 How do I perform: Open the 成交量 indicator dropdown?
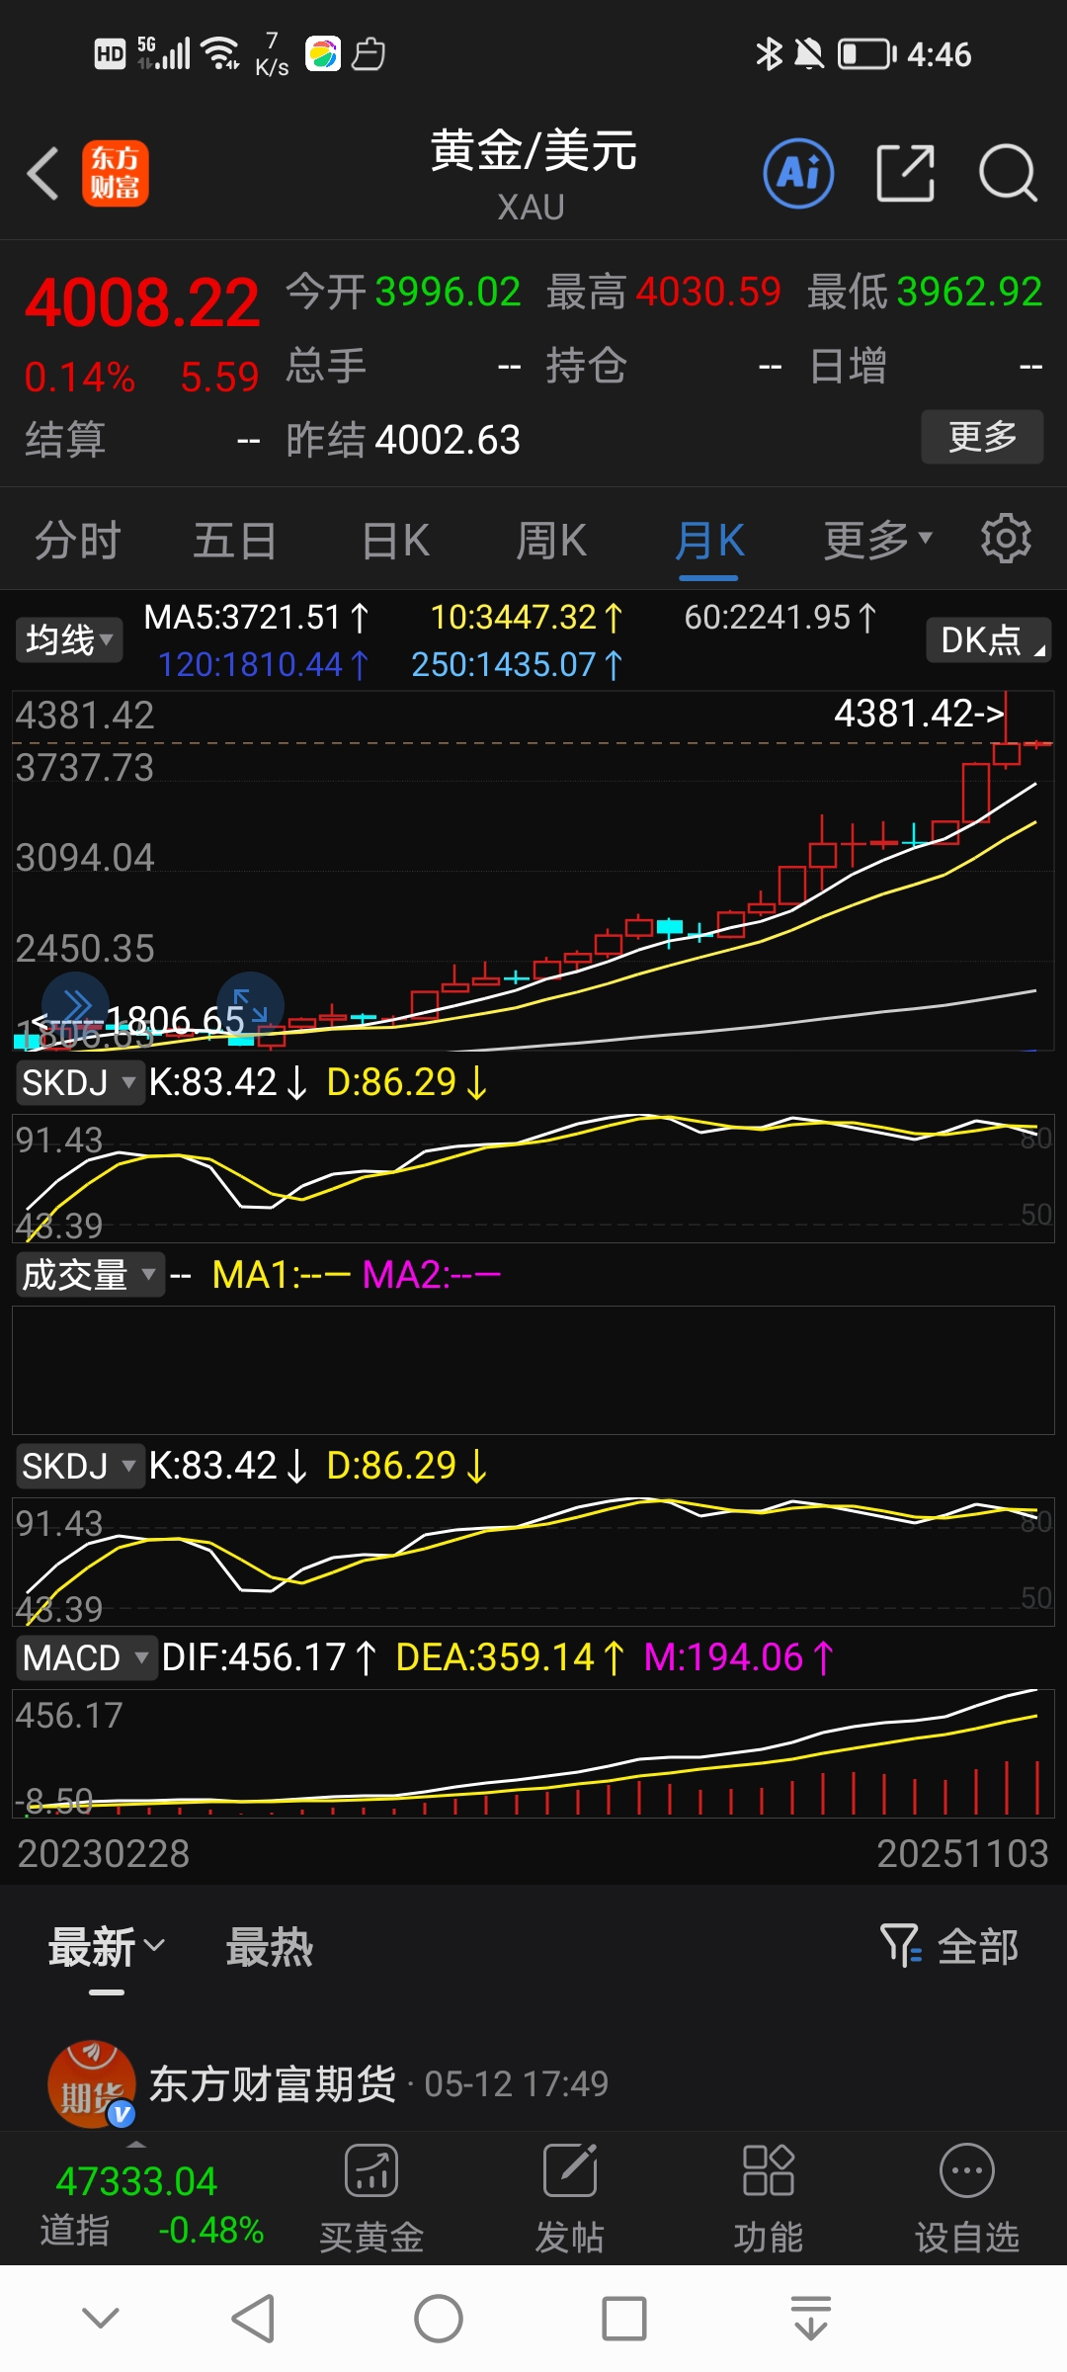tap(89, 1275)
